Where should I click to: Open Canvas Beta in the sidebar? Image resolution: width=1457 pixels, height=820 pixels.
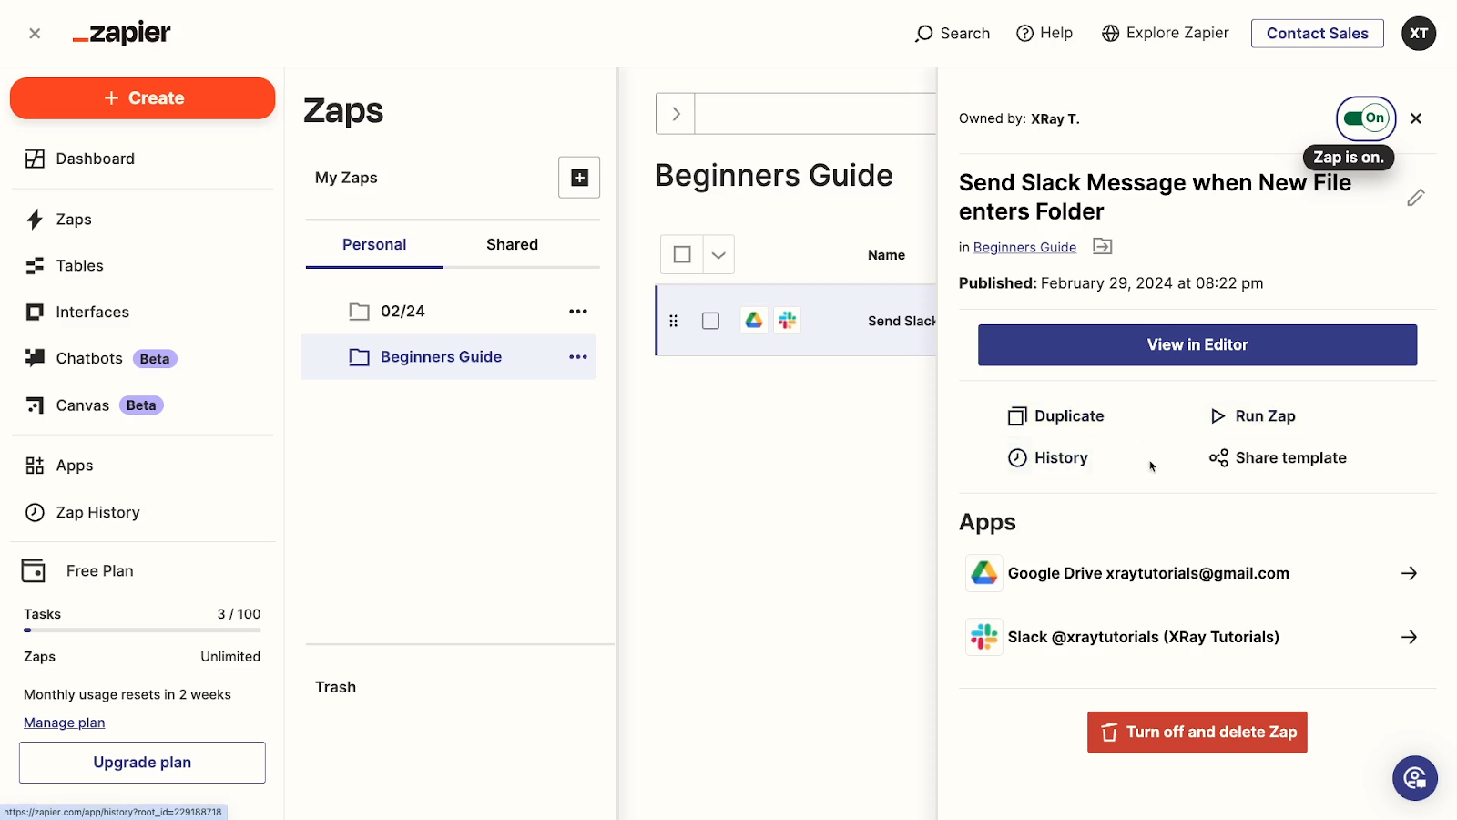(94, 405)
